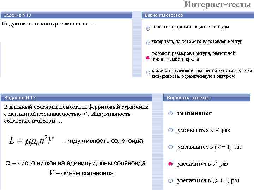The width and height of the screenshot is (254, 190).
Task: Click the text "объём соленоида"
Action: click(x=87, y=173)
